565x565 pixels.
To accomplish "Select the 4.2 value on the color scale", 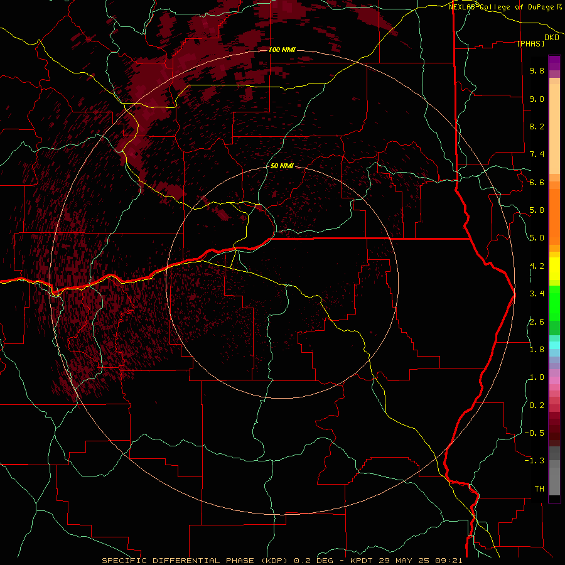I will pos(537,266).
